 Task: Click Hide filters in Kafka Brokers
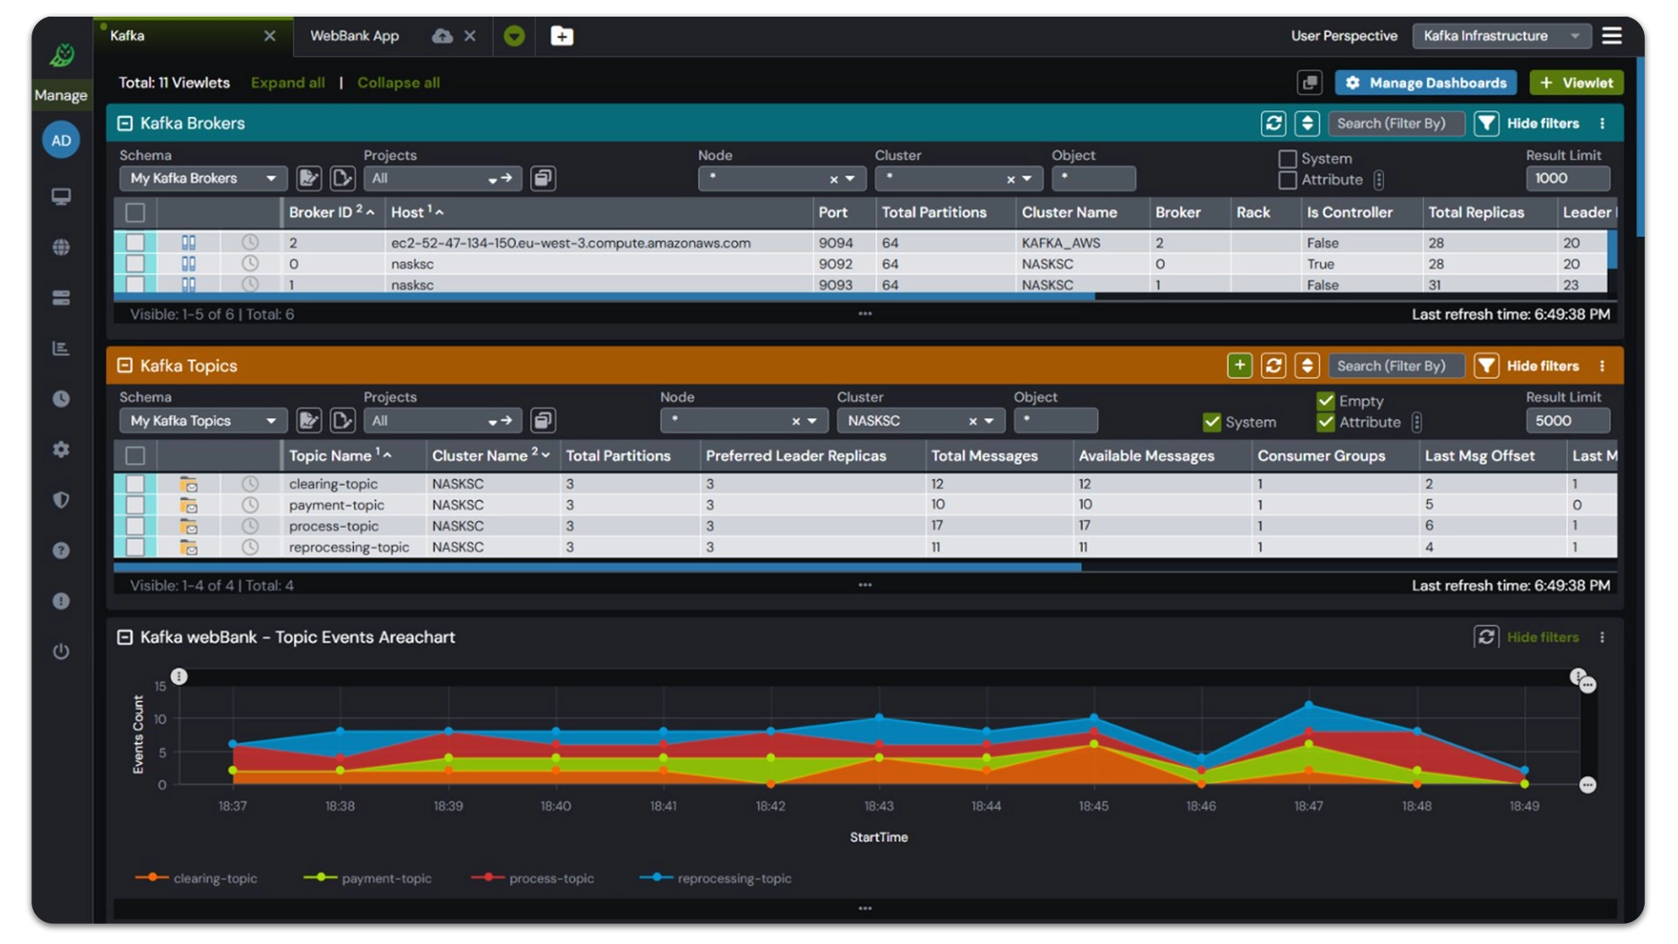(x=1543, y=123)
